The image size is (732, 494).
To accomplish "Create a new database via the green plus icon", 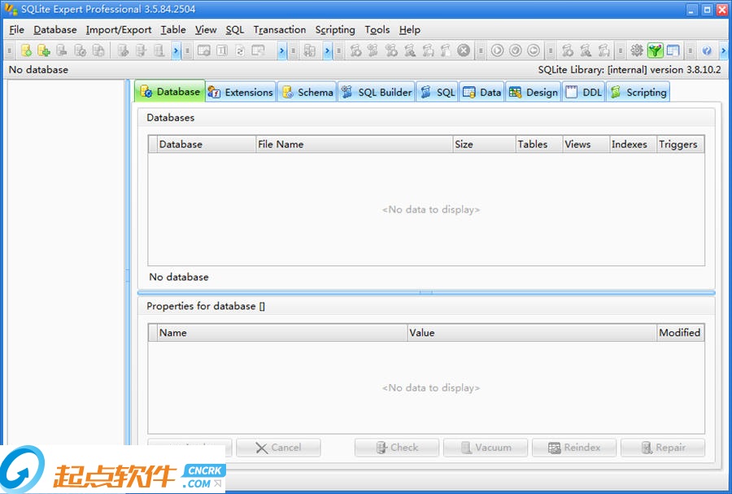I will 42,50.
